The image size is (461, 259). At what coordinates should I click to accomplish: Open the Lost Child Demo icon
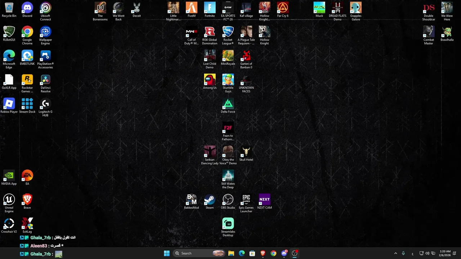point(210,60)
